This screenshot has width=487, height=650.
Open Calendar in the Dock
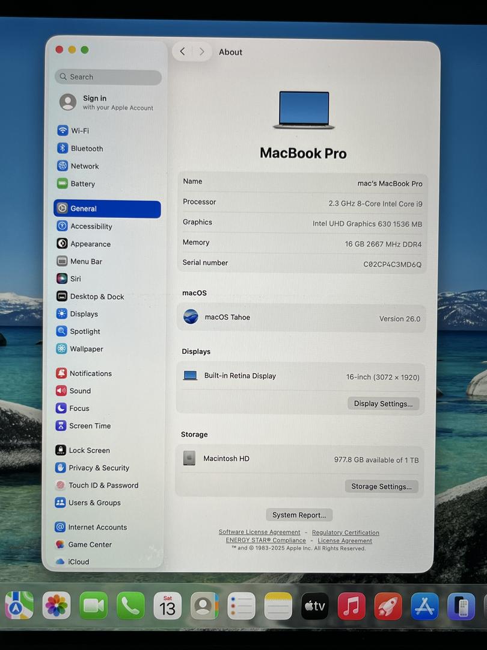pos(167,605)
